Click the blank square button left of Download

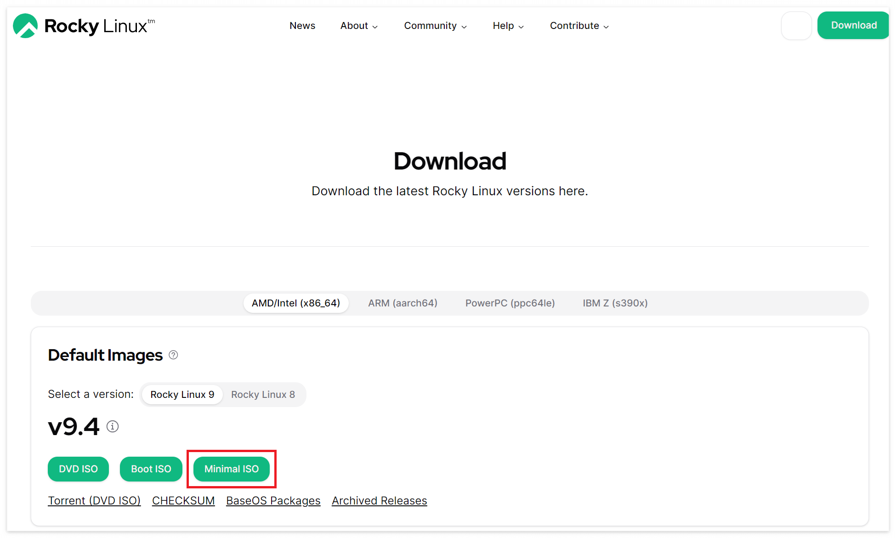pos(796,26)
